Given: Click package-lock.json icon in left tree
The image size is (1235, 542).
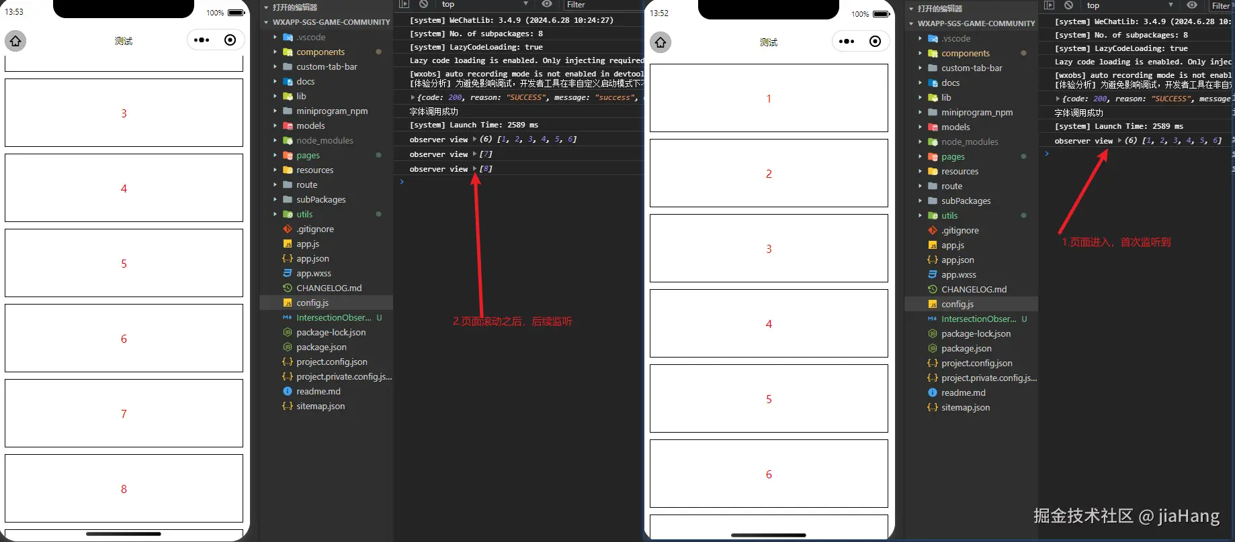Looking at the screenshot, I should 288,332.
